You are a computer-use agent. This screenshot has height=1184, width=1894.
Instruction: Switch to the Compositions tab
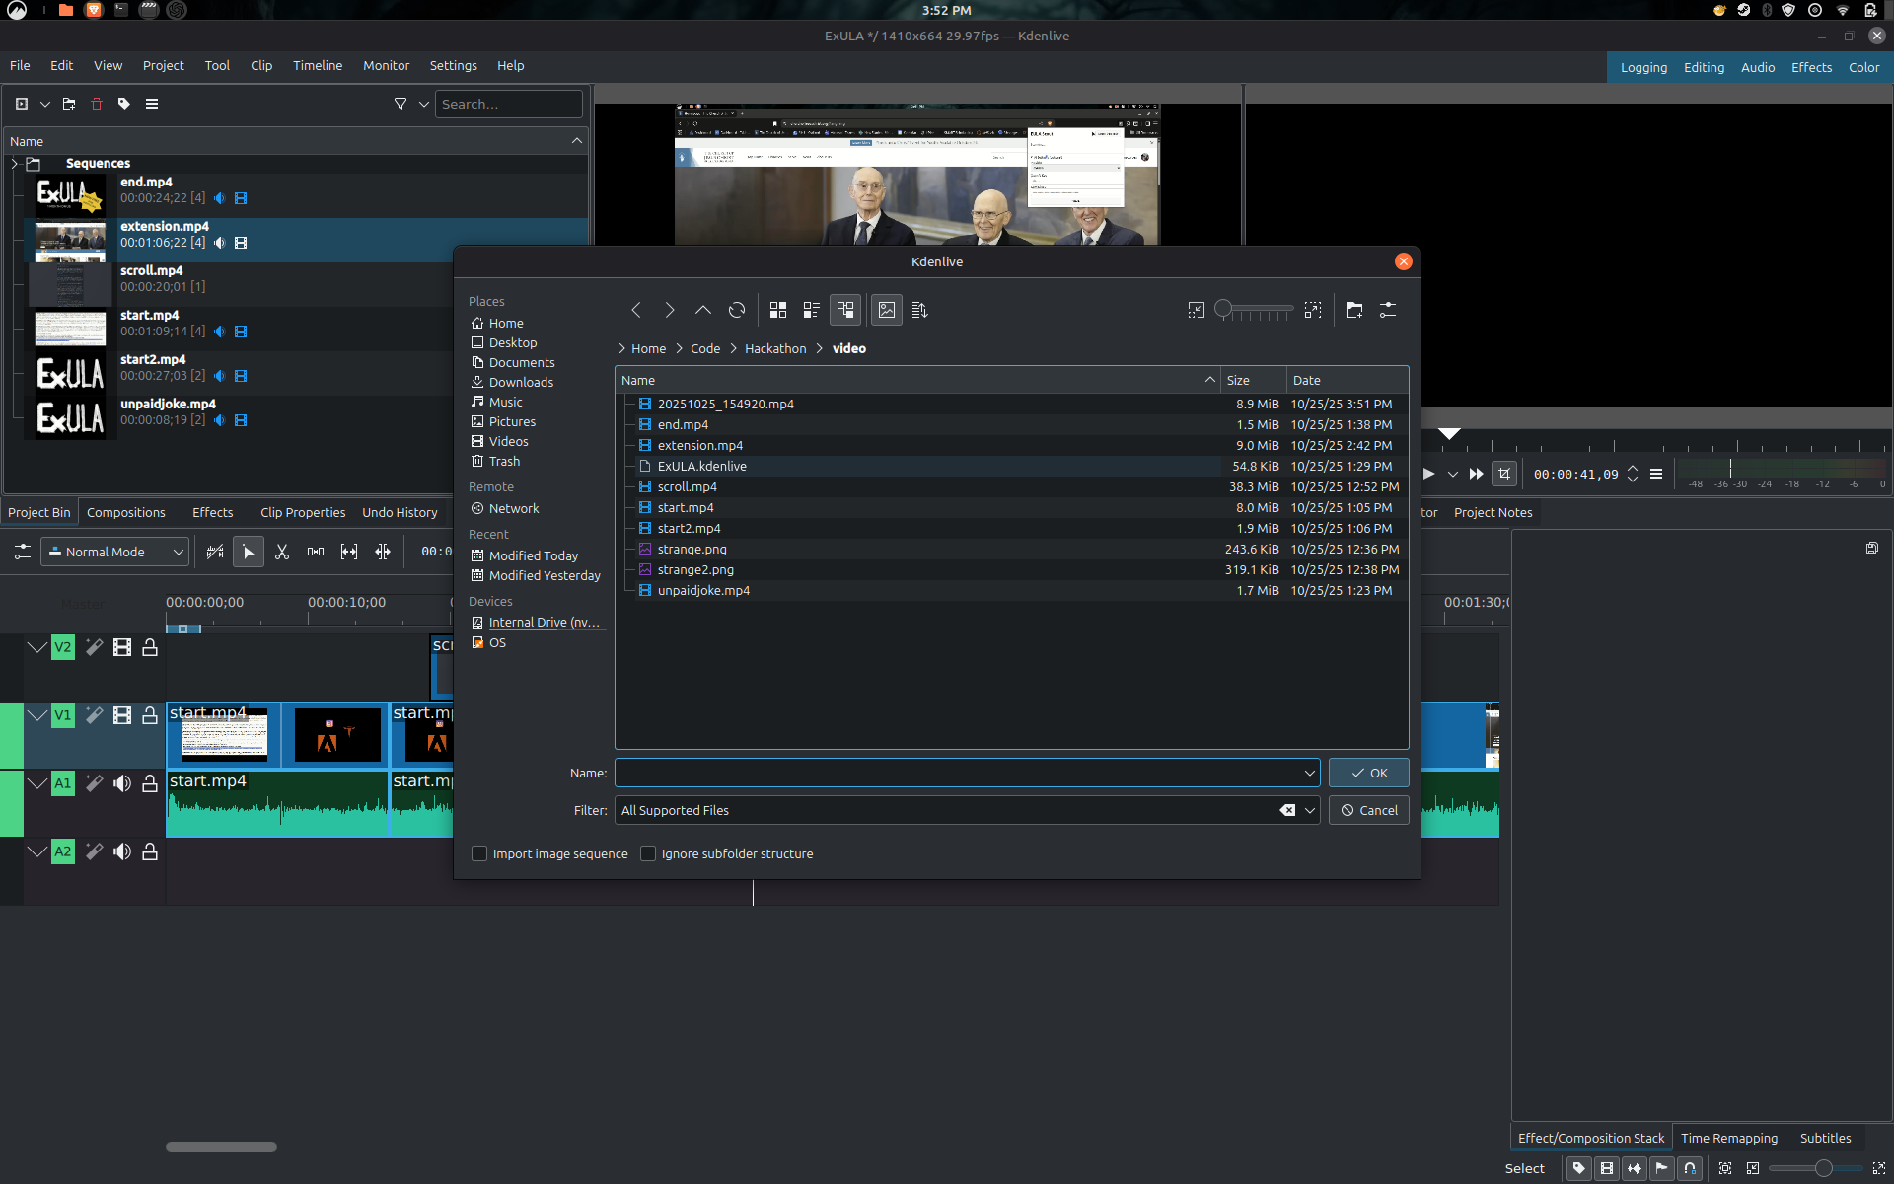pos(125,512)
